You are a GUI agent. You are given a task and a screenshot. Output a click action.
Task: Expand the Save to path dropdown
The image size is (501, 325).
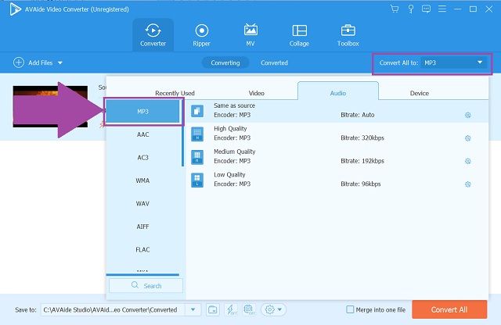point(193,309)
